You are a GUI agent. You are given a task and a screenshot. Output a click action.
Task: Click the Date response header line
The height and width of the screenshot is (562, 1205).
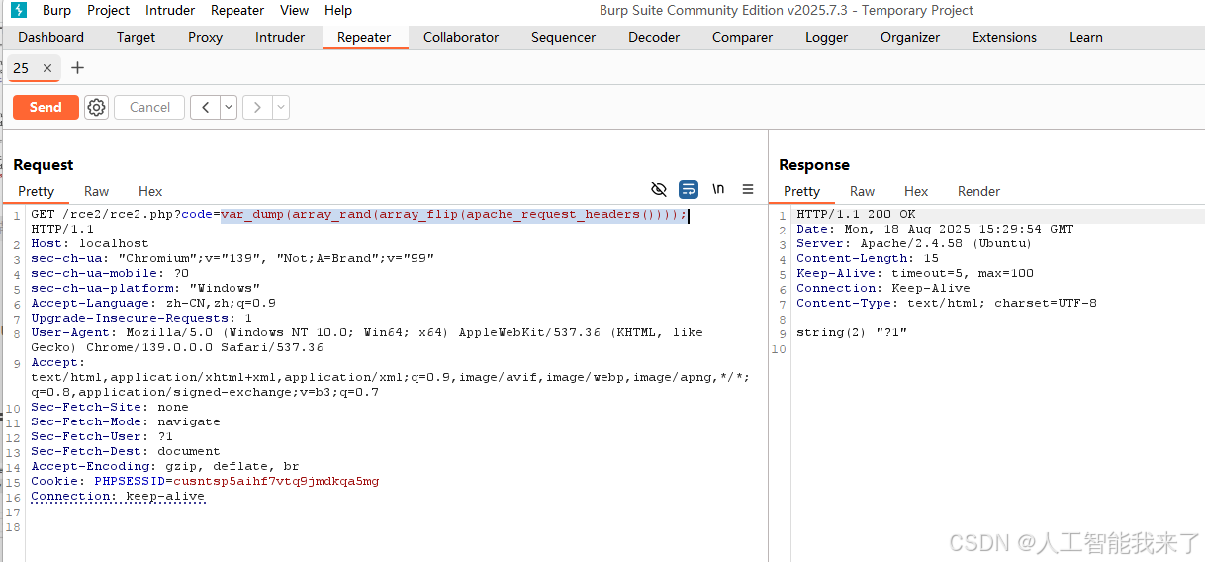(x=935, y=229)
